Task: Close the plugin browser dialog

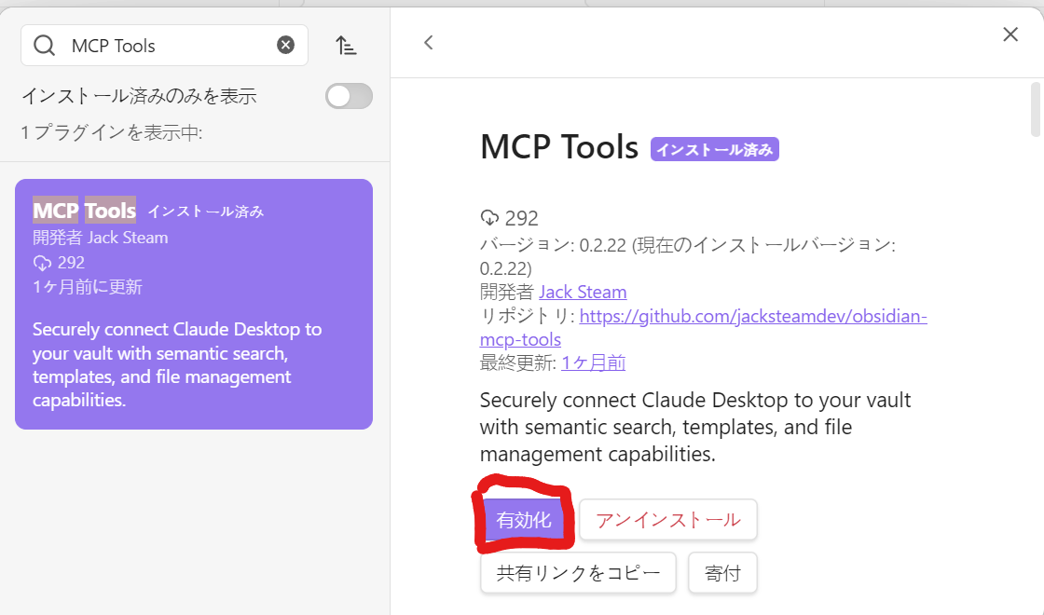Action: [x=1010, y=34]
